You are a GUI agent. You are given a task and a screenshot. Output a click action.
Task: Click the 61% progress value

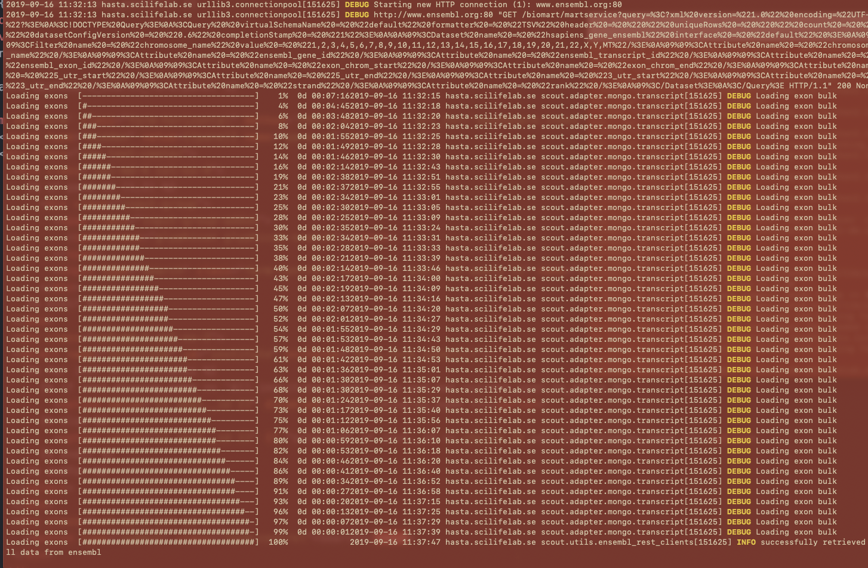pos(281,360)
